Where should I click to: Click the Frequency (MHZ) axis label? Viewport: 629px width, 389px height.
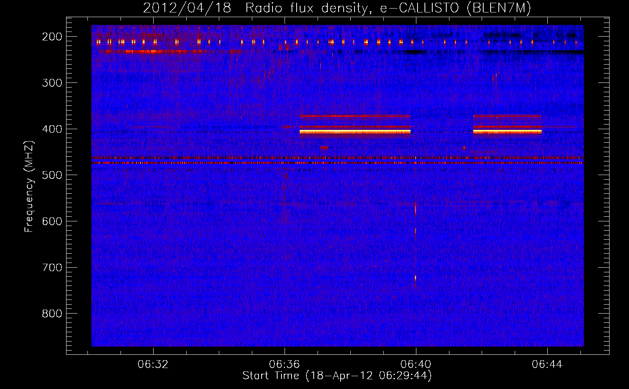tap(29, 186)
